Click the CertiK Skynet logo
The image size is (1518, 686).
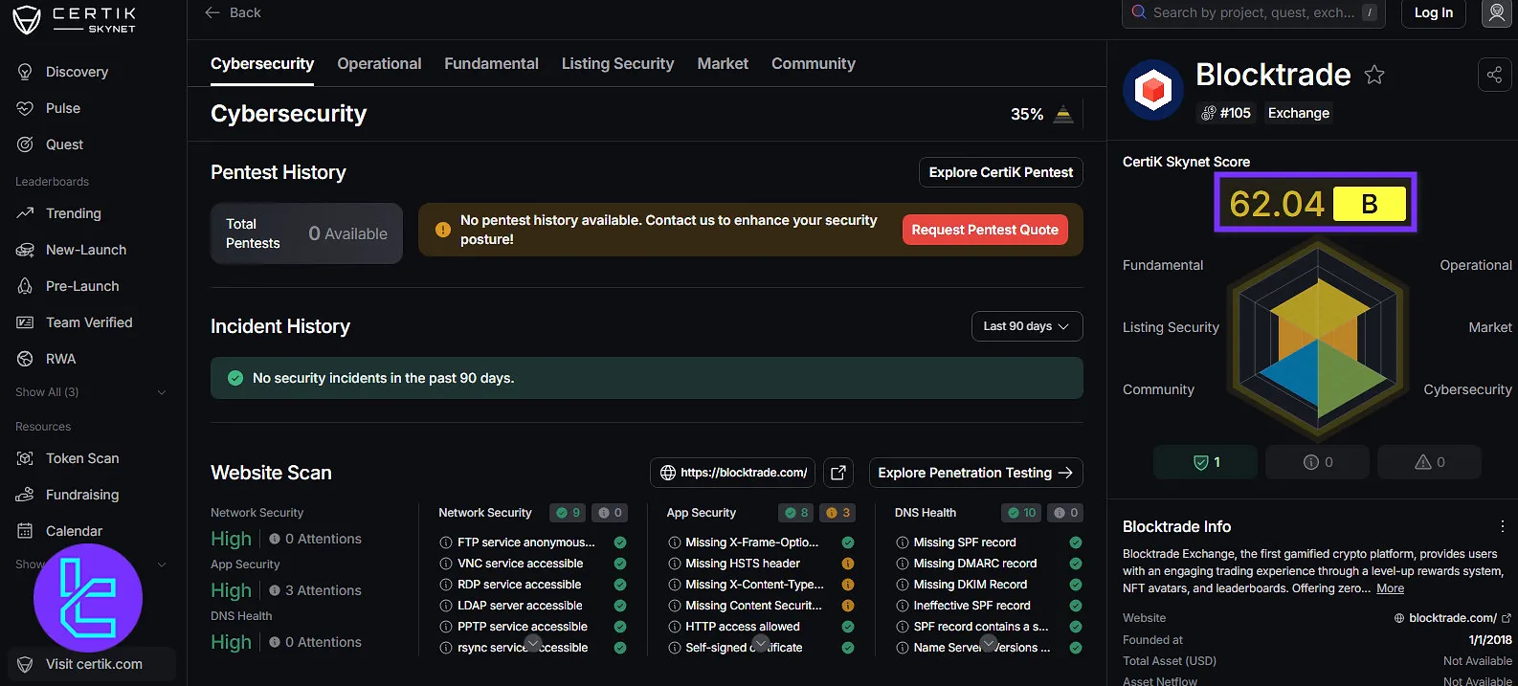(x=75, y=19)
